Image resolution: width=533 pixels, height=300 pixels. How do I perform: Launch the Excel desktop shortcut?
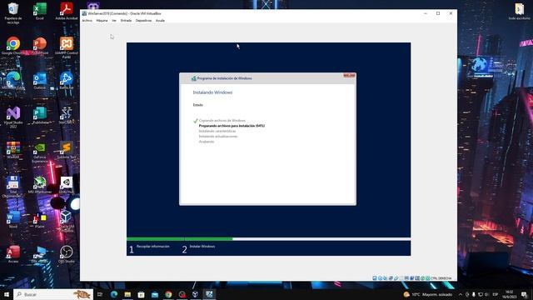tap(40, 11)
